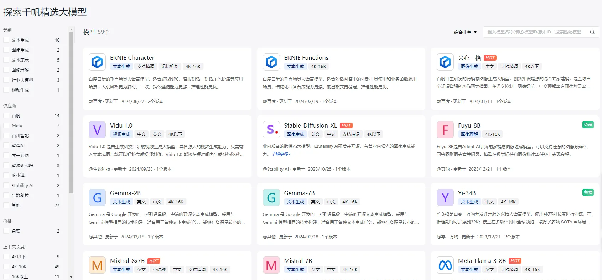This screenshot has width=602, height=280.
Task: Check the 4K-16K context length filter
Action: click(6, 267)
